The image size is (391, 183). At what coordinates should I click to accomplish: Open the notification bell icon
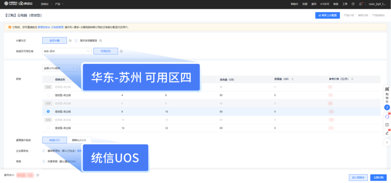pos(360,4)
